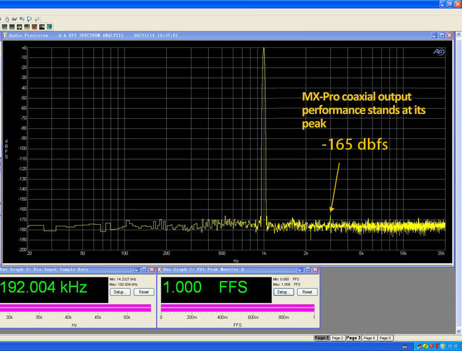The height and width of the screenshot is (351, 462).
Task: Switch to the Page 2 tab
Action: point(337,338)
